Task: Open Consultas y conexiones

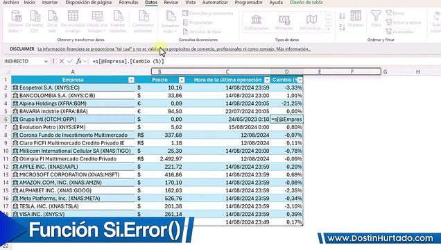Action: [208, 13]
